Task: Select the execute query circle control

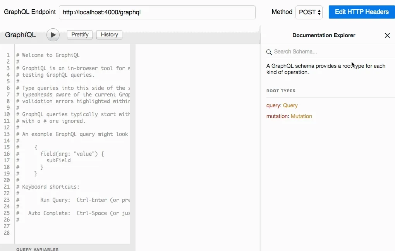Action: [53, 34]
